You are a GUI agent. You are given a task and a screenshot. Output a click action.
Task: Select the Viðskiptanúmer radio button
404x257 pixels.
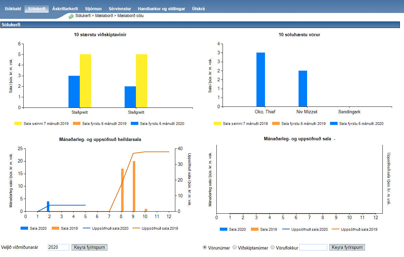click(235, 247)
